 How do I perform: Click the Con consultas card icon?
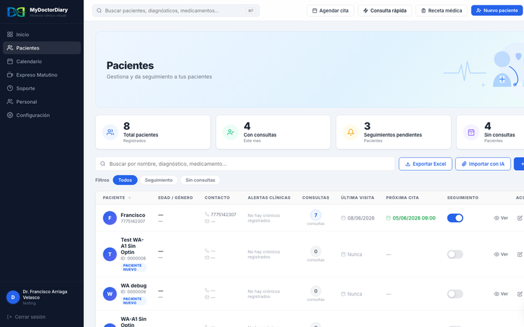pyautogui.click(x=230, y=132)
